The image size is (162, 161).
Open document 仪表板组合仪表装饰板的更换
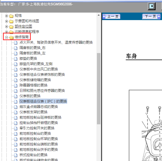pyautogui.click(x=42, y=75)
